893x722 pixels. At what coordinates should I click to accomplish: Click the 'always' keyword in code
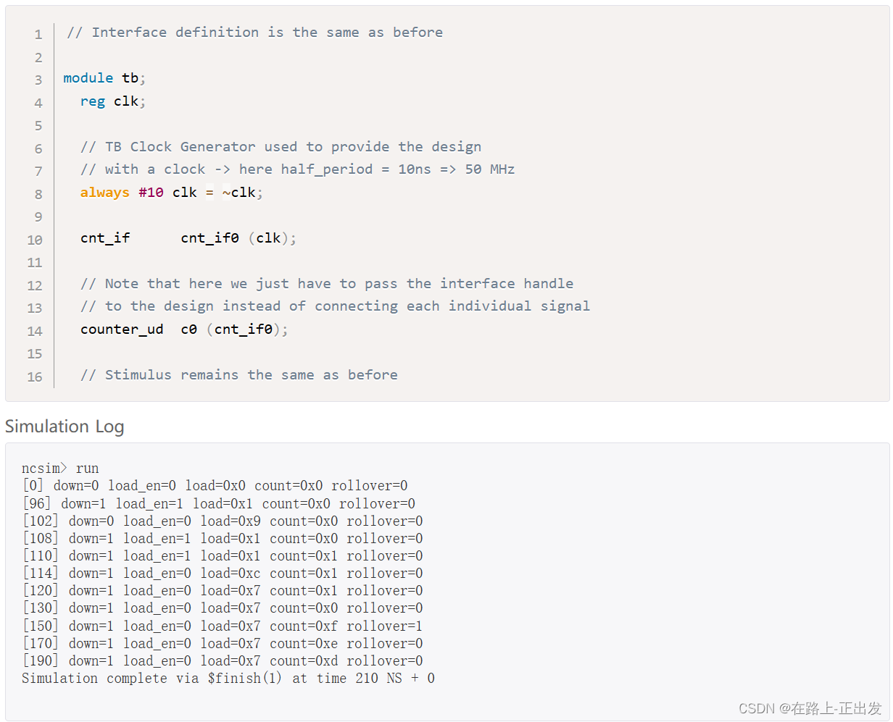[105, 193]
